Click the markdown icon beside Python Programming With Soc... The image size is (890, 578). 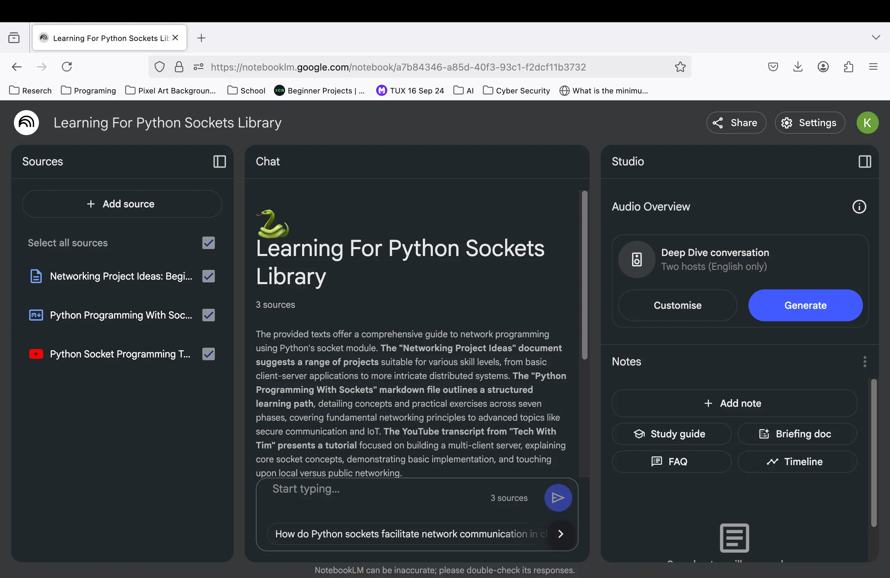point(36,315)
